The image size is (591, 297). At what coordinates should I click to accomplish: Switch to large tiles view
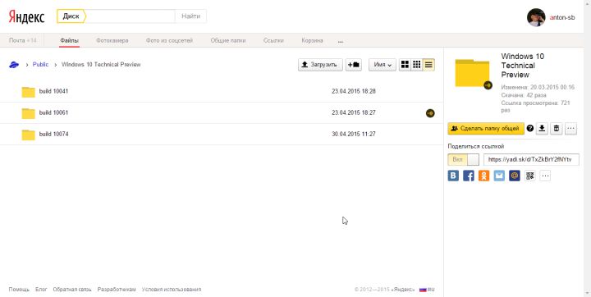coord(405,65)
